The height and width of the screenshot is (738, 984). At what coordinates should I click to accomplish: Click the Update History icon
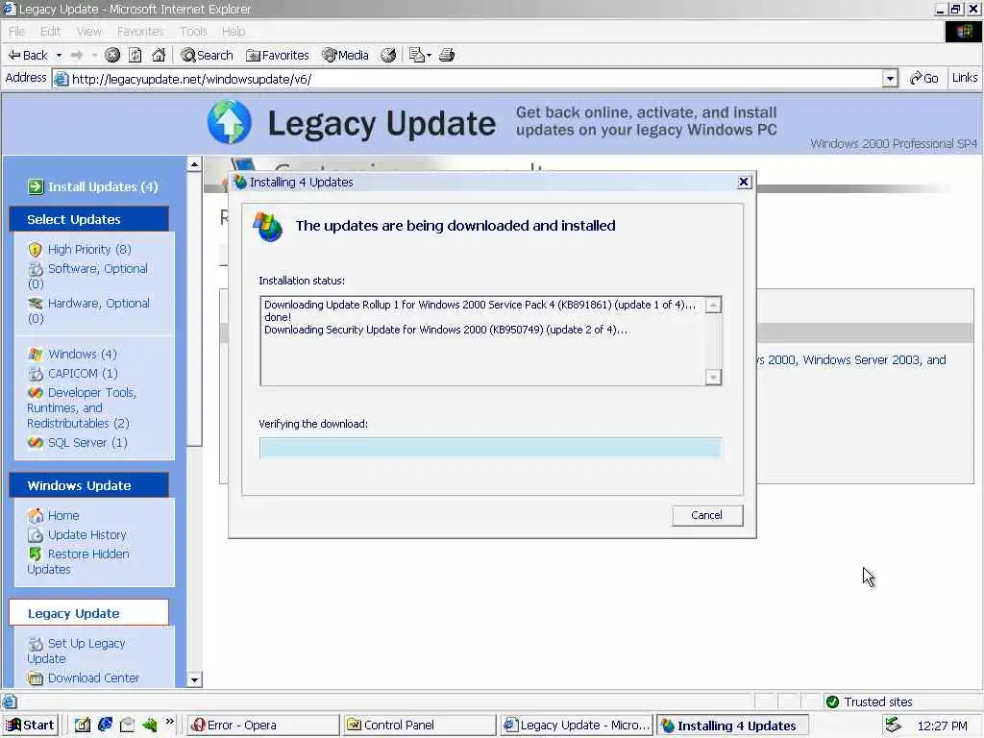coord(36,535)
